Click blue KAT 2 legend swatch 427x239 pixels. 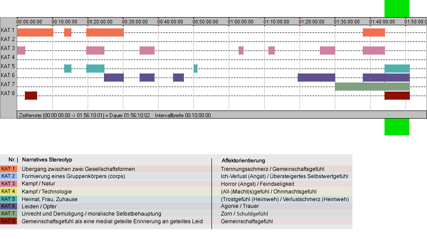(9, 176)
